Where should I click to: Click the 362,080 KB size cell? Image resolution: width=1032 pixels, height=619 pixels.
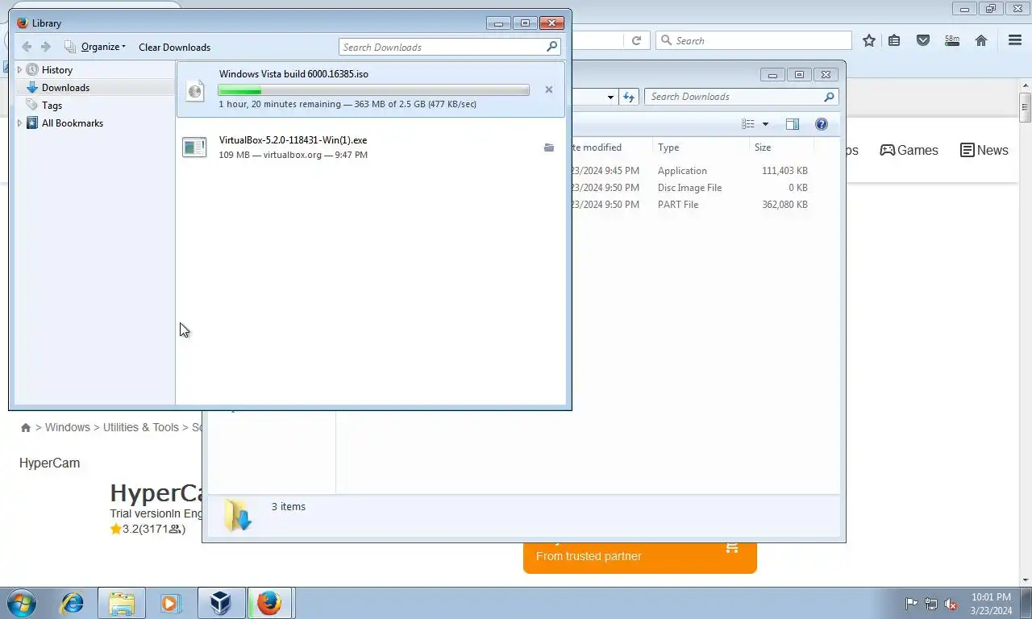784,205
